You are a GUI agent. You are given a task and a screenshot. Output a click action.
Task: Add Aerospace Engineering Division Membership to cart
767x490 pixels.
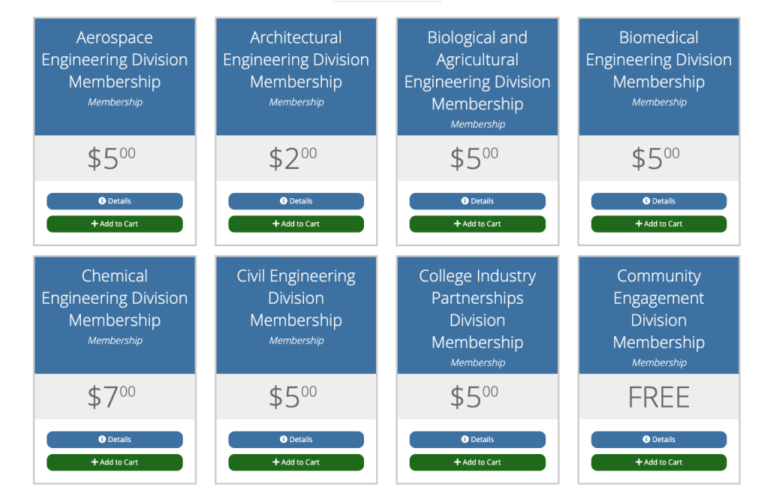coord(115,224)
